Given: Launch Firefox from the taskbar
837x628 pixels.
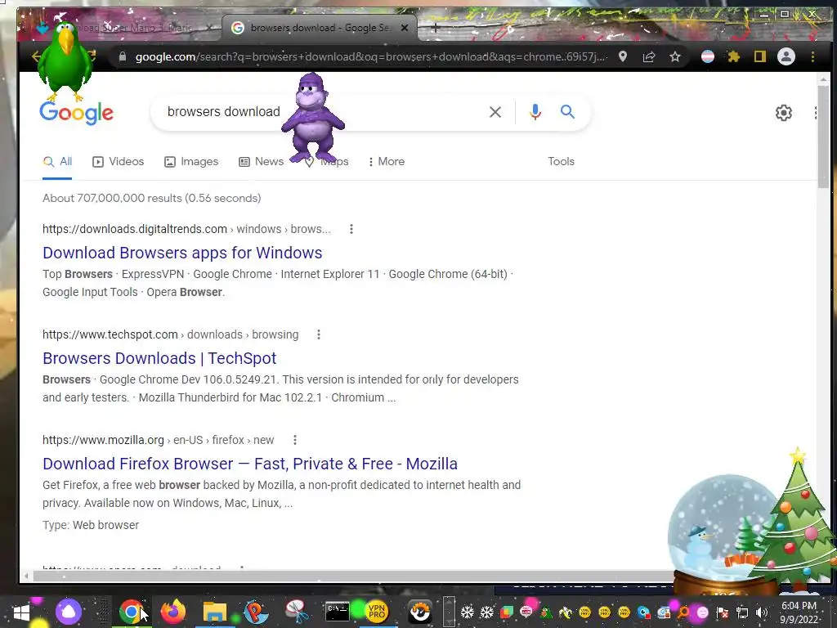Looking at the screenshot, I should click(x=173, y=612).
